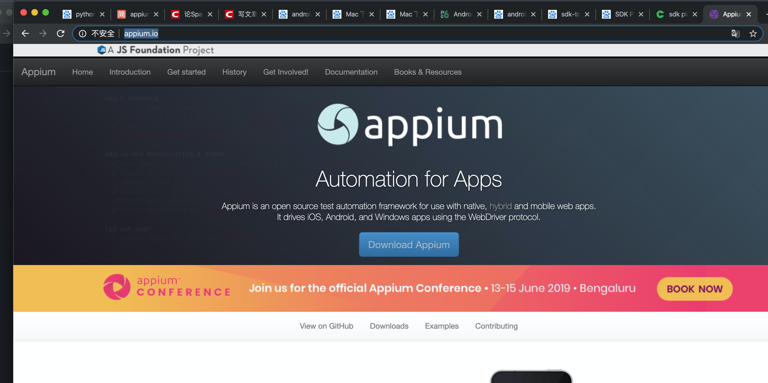Screen dimensions: 768x383
Task: Go back using the browser back arrow
Action: 25,33
